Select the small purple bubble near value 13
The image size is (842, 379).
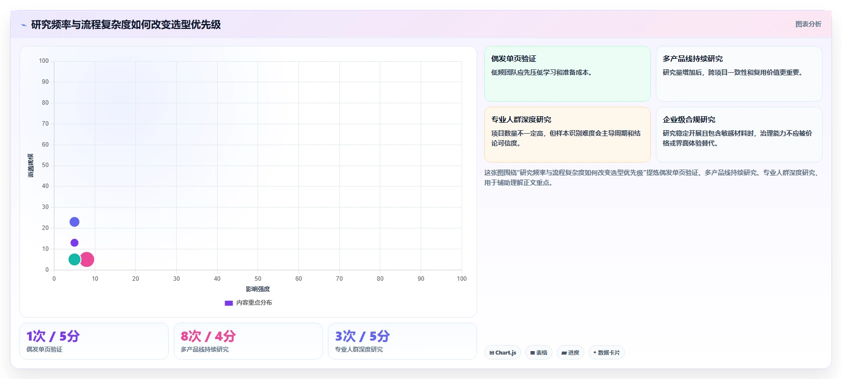click(x=74, y=243)
